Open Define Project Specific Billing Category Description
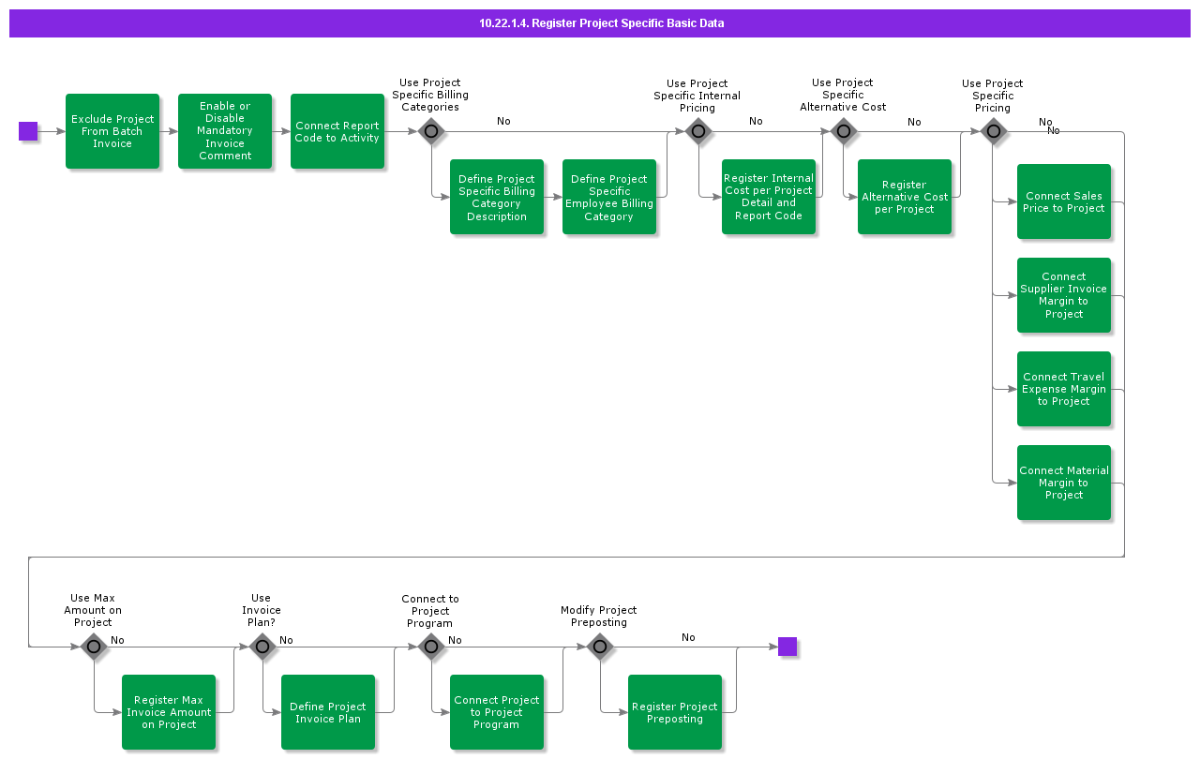This screenshot has width=1200, height=759. pos(497,197)
